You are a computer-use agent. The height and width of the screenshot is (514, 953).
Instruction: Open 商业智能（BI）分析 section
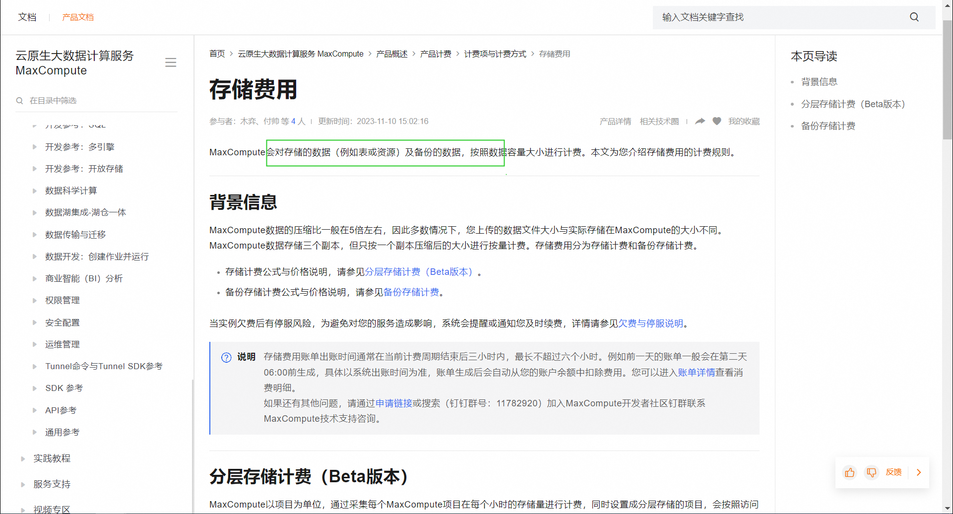(x=84, y=278)
